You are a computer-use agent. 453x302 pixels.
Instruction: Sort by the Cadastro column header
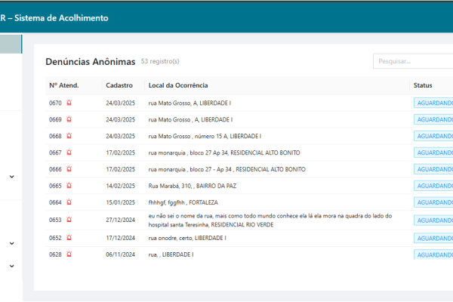pyautogui.click(x=119, y=85)
